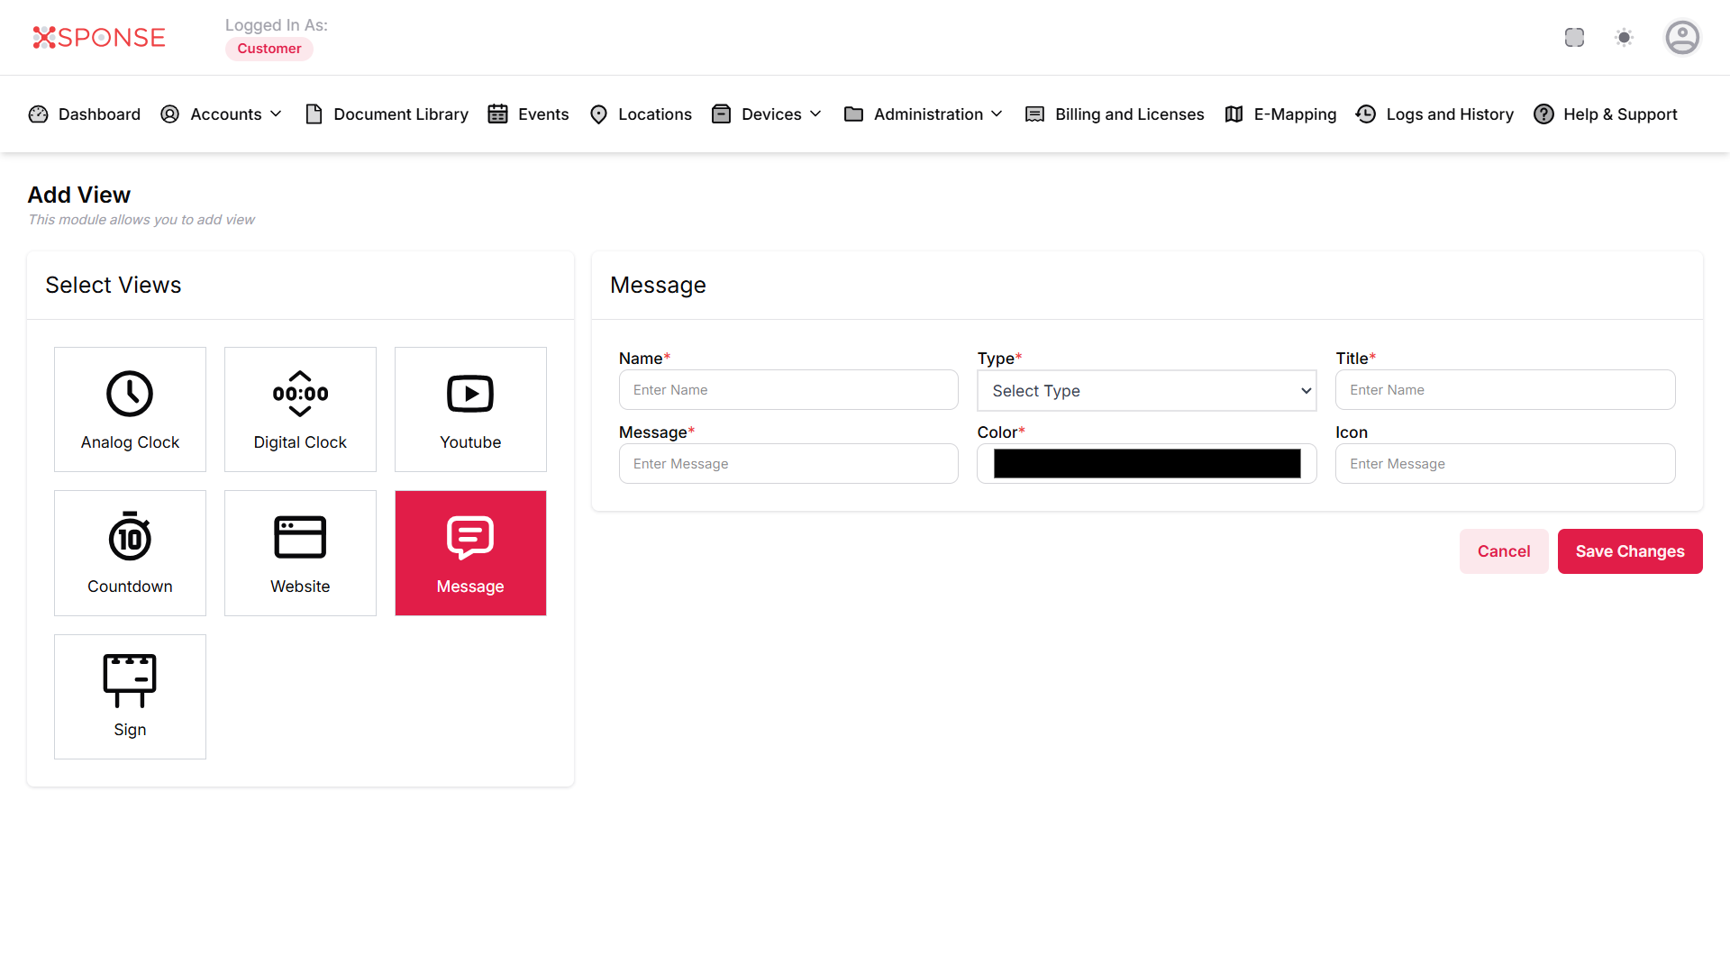1730x973 pixels.
Task: Click the highlighted Message view tile
Action: click(x=470, y=553)
